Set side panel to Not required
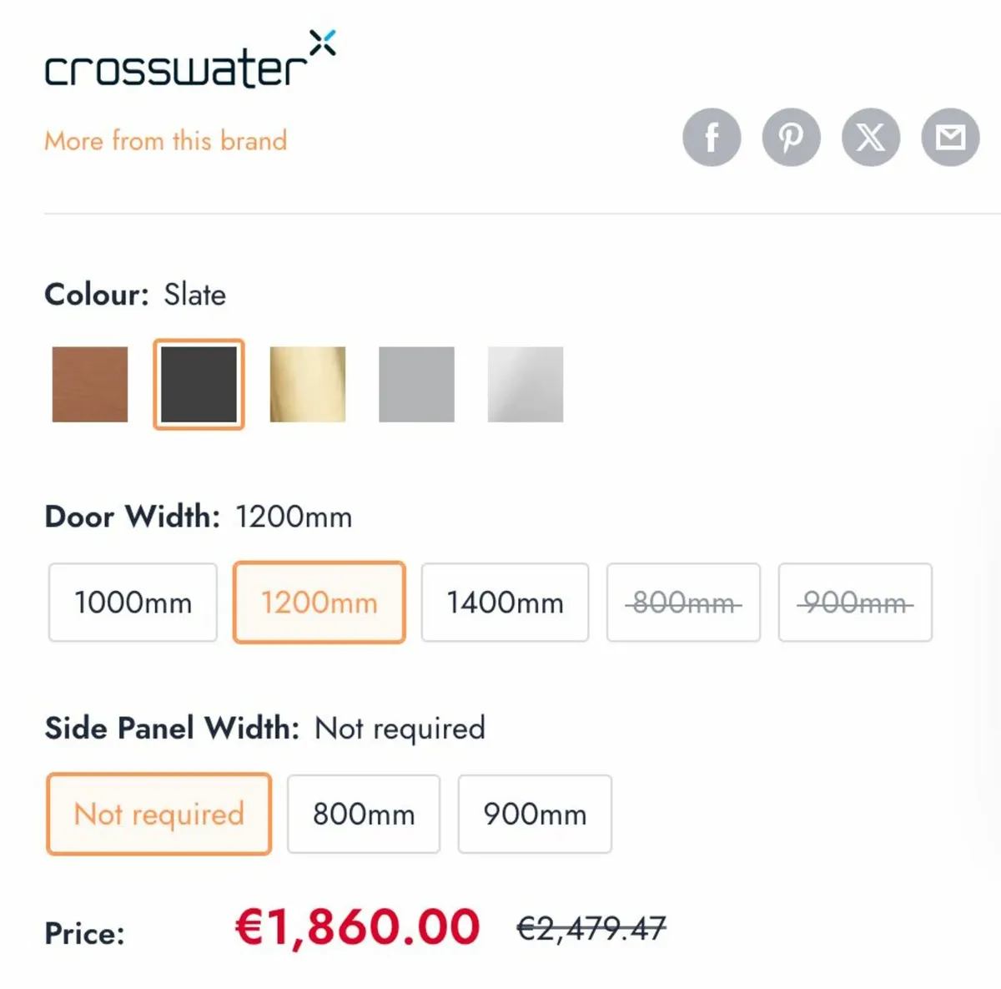The image size is (1001, 989). pos(158,814)
